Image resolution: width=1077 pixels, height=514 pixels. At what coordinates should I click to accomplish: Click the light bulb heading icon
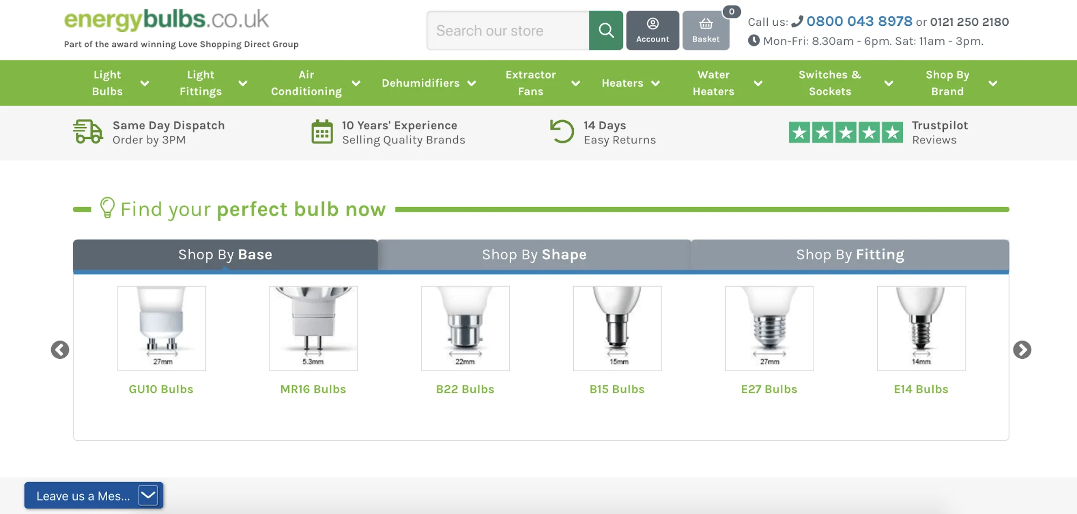click(x=107, y=208)
